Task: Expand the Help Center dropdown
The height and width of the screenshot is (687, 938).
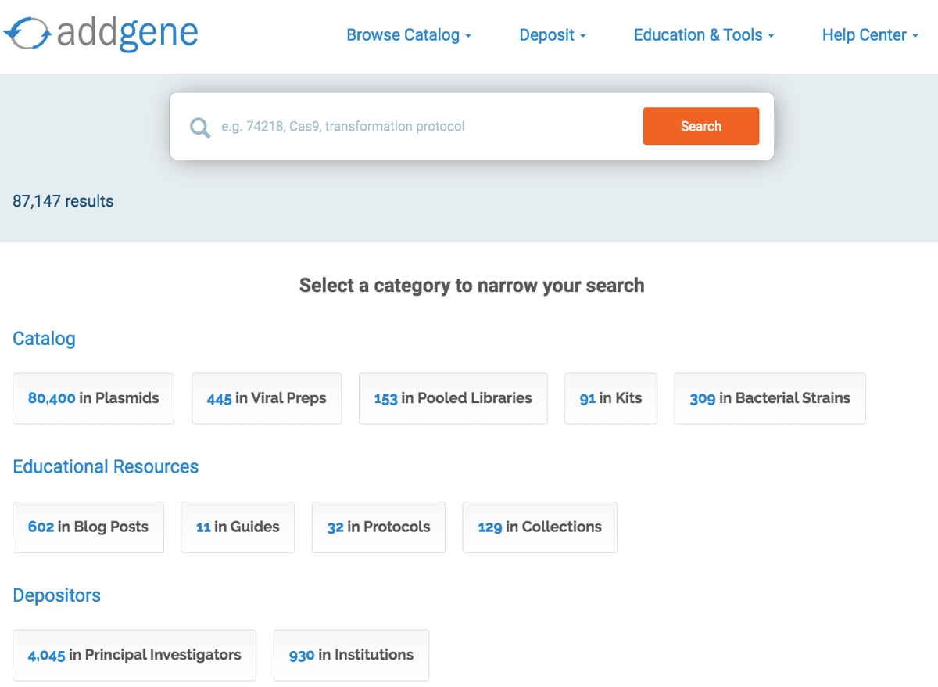Action: click(868, 34)
